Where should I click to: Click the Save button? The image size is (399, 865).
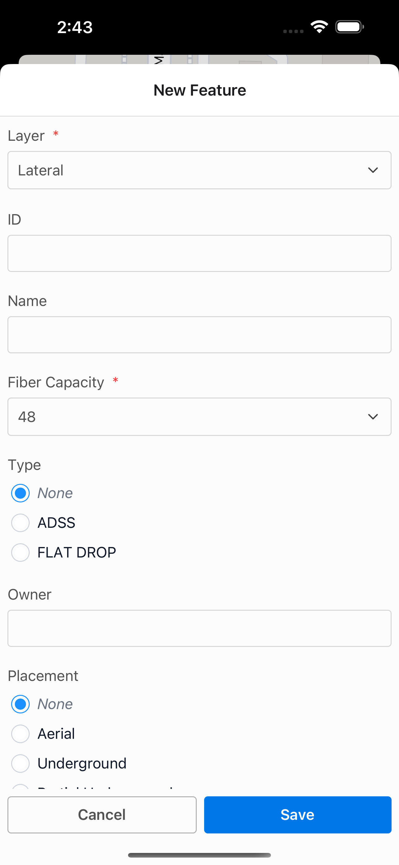(298, 815)
